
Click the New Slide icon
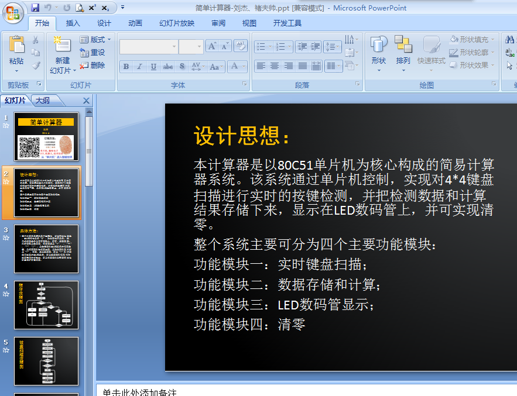62,44
